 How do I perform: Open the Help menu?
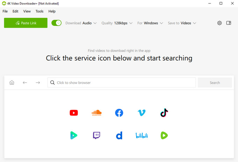pos(52,12)
